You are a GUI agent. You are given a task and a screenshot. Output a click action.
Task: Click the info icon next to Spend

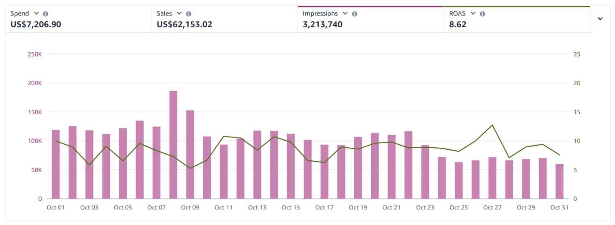[x=46, y=13]
